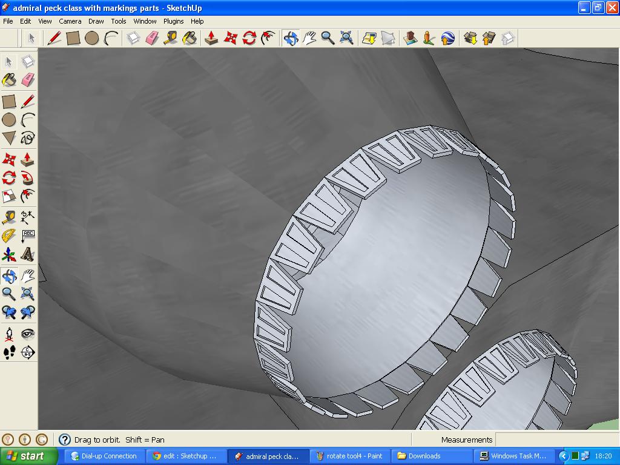The height and width of the screenshot is (465, 620).
Task: Open the Plugins menu
Action: tap(173, 21)
